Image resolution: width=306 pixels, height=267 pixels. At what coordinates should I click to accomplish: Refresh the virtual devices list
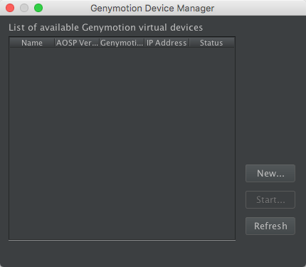click(x=270, y=226)
